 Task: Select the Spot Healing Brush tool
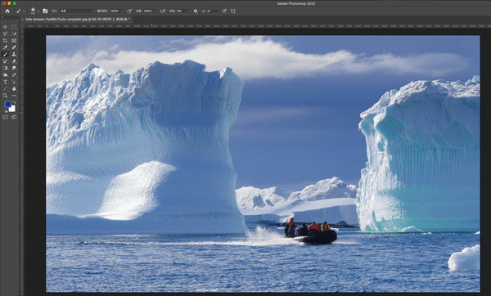[14, 47]
